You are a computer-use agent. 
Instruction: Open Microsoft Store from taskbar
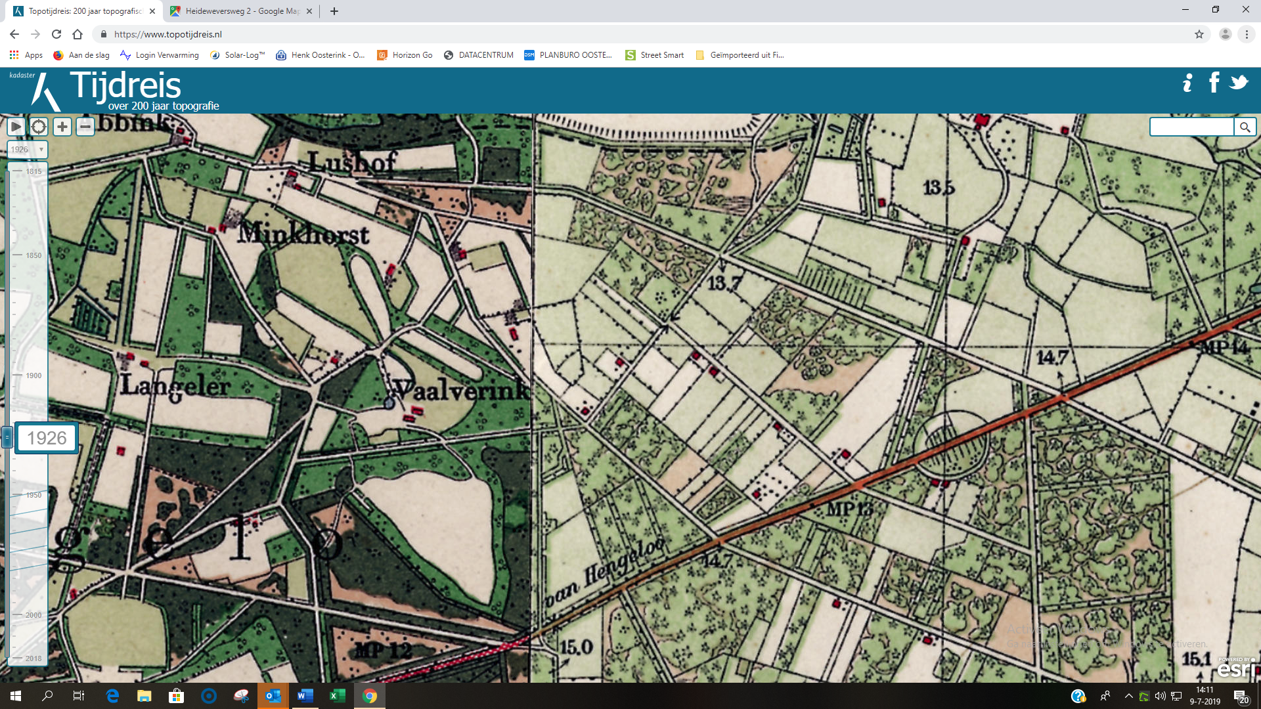(x=177, y=696)
